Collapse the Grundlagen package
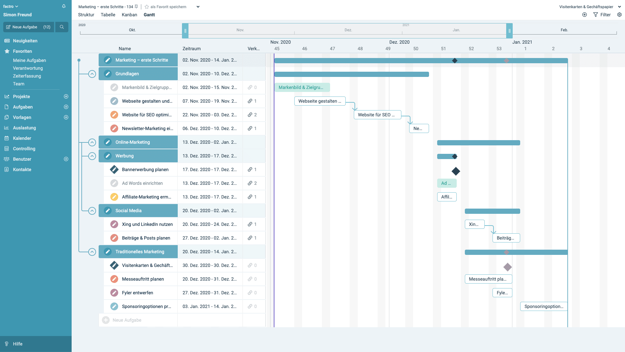 coord(92,74)
